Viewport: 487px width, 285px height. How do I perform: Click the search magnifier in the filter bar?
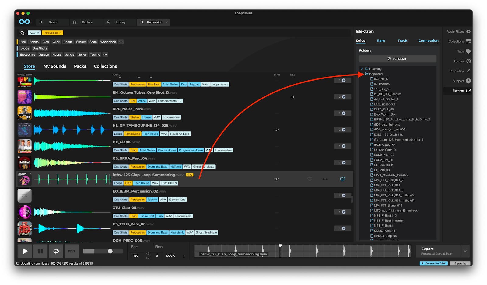pyautogui.click(x=22, y=33)
